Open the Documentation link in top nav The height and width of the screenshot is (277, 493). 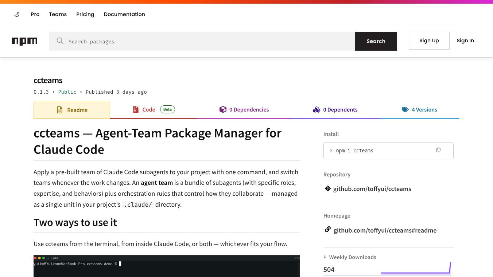124,14
